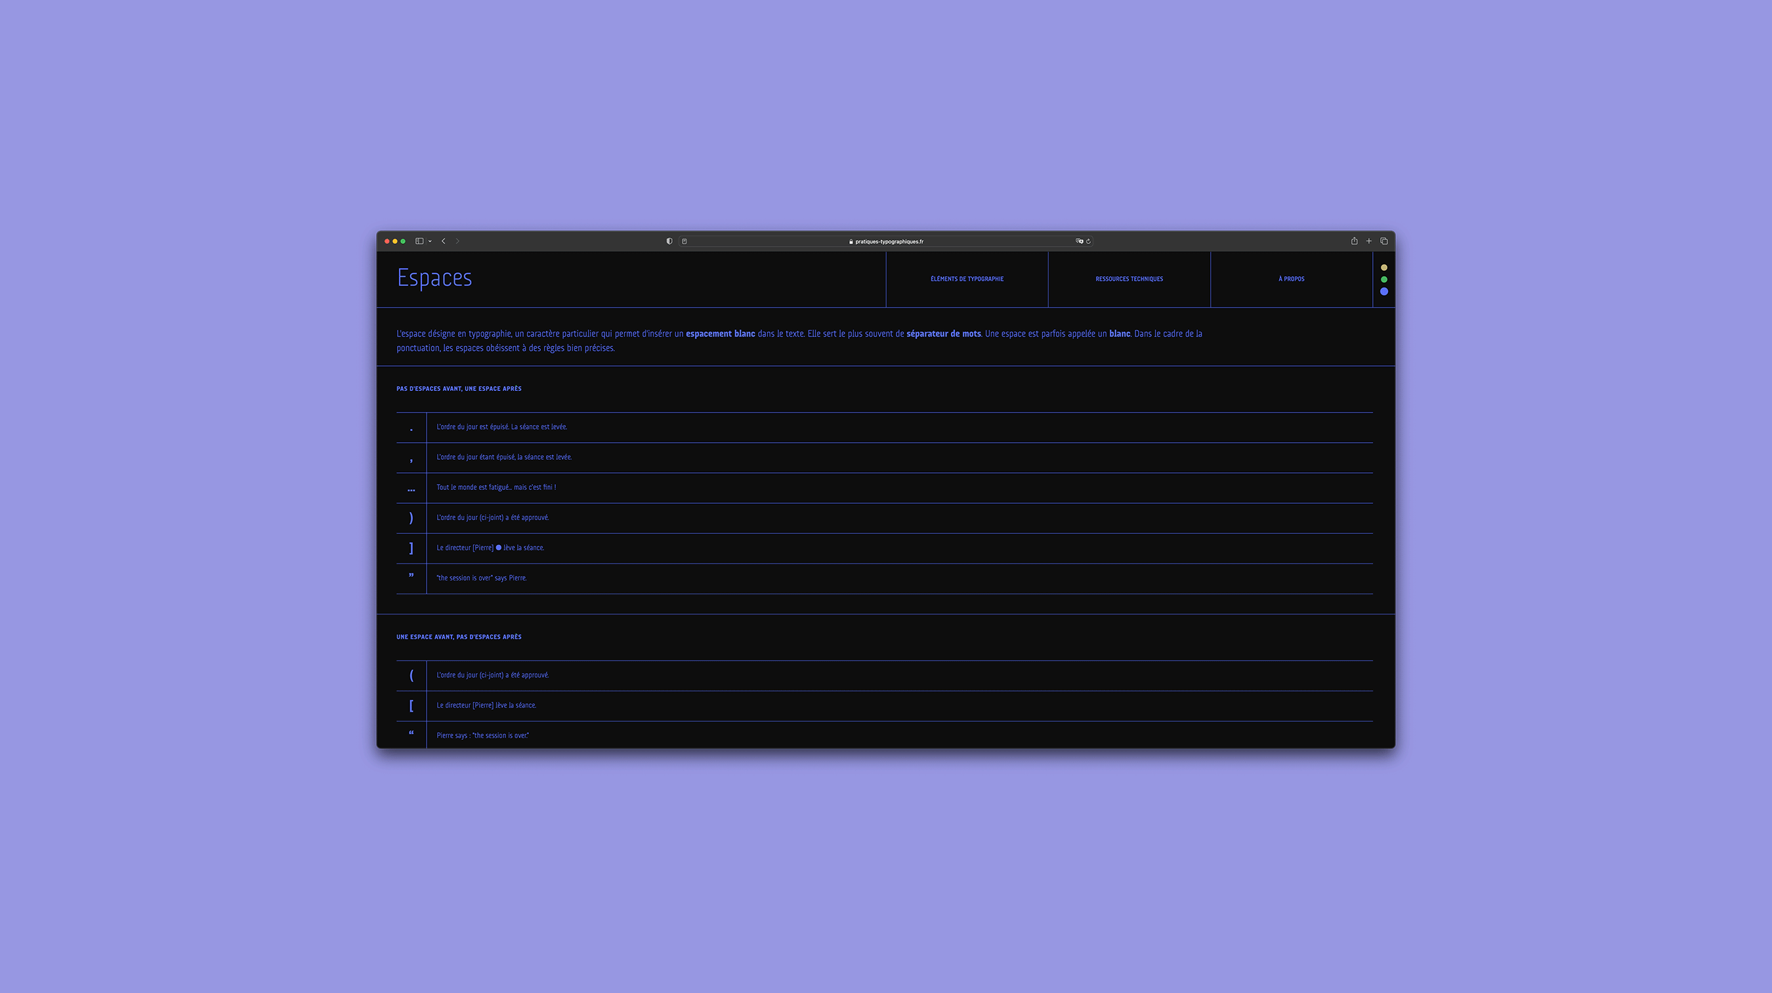This screenshot has height=993, width=1772.
Task: Click the Espaces page title
Action: (434, 278)
